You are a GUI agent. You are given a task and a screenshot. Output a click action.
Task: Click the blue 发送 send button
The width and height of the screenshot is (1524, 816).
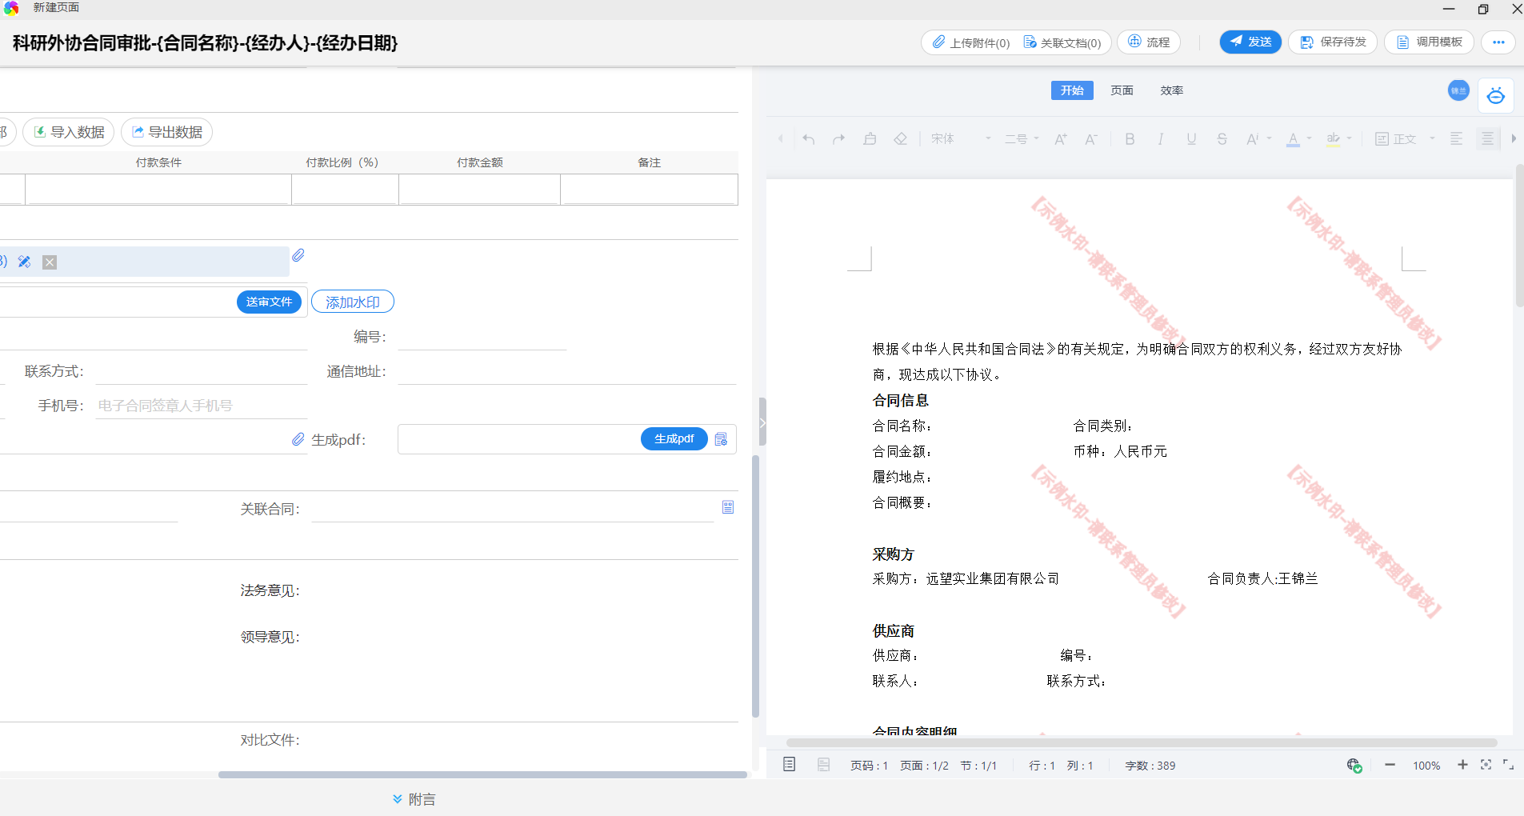(1250, 42)
